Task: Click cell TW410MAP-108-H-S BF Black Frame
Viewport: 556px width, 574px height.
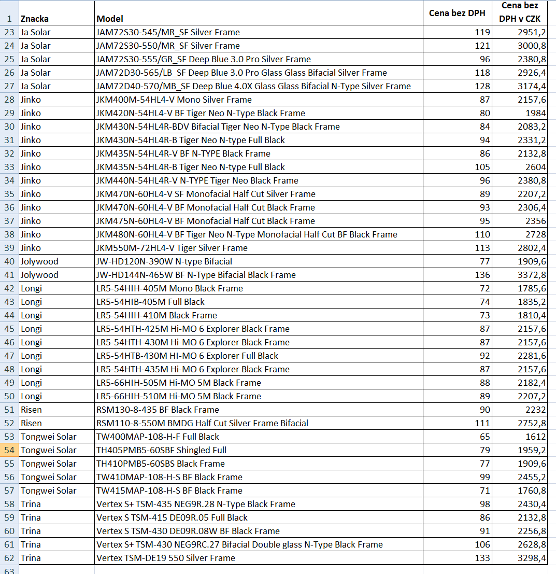Action: pos(259,477)
